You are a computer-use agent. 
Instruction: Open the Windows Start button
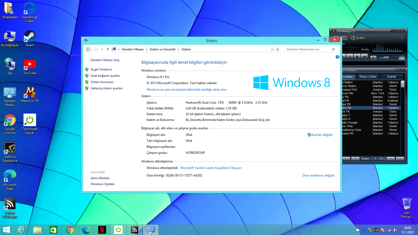coord(7,230)
